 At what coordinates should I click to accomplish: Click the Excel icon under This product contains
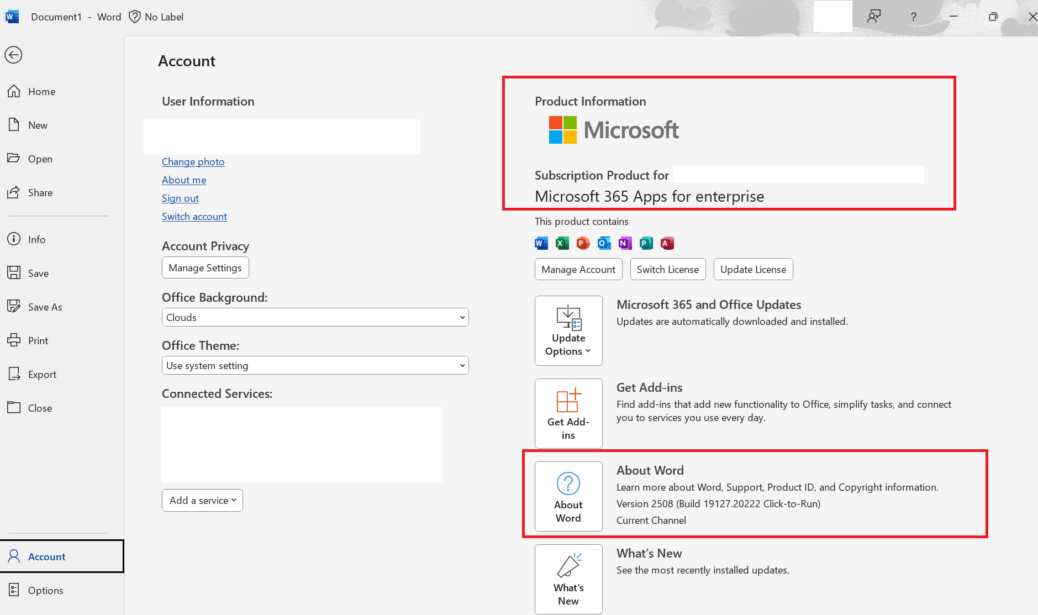pos(562,243)
